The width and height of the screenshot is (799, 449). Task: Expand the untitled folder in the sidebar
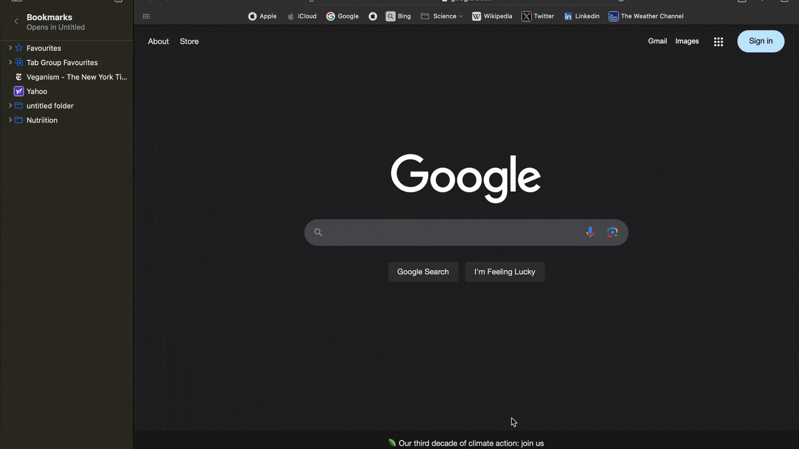coord(10,105)
